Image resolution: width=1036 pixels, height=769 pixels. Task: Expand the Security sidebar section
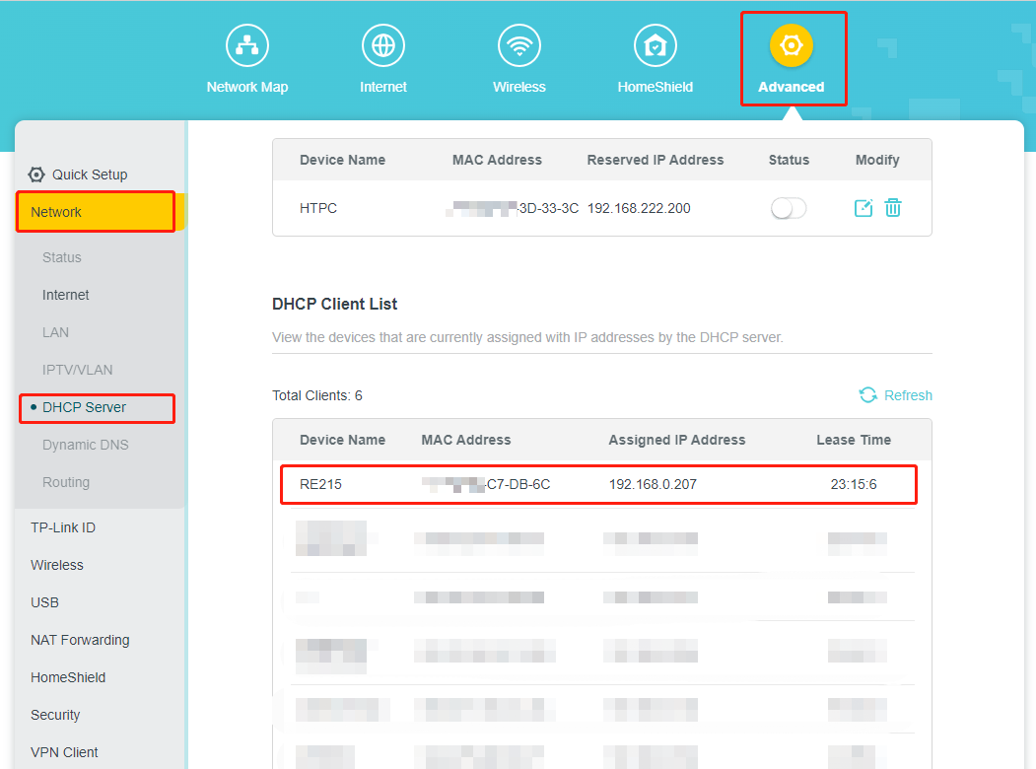[x=55, y=715]
